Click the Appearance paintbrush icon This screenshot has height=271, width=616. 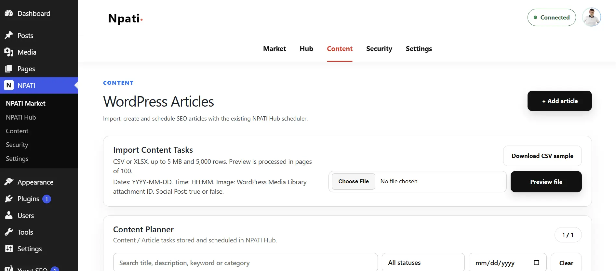point(9,182)
